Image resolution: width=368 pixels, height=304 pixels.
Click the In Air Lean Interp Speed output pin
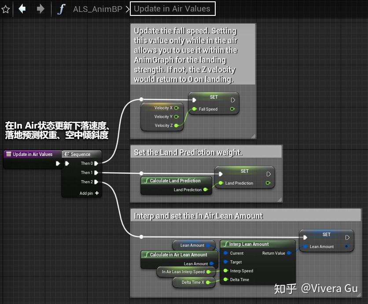coord(208,271)
